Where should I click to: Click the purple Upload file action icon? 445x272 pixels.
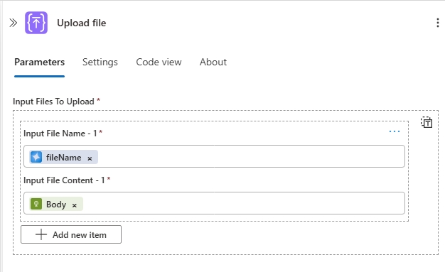point(36,23)
